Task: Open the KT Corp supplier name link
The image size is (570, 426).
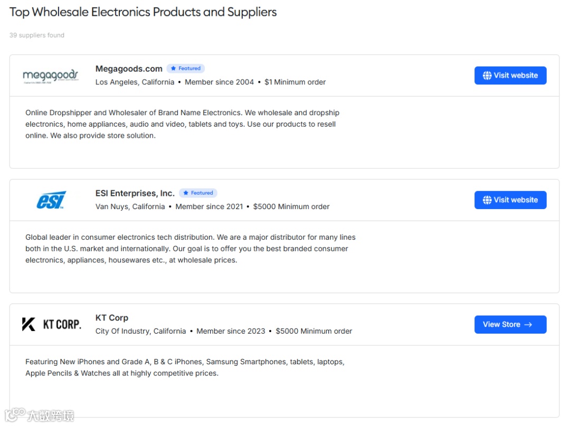Action: [112, 318]
